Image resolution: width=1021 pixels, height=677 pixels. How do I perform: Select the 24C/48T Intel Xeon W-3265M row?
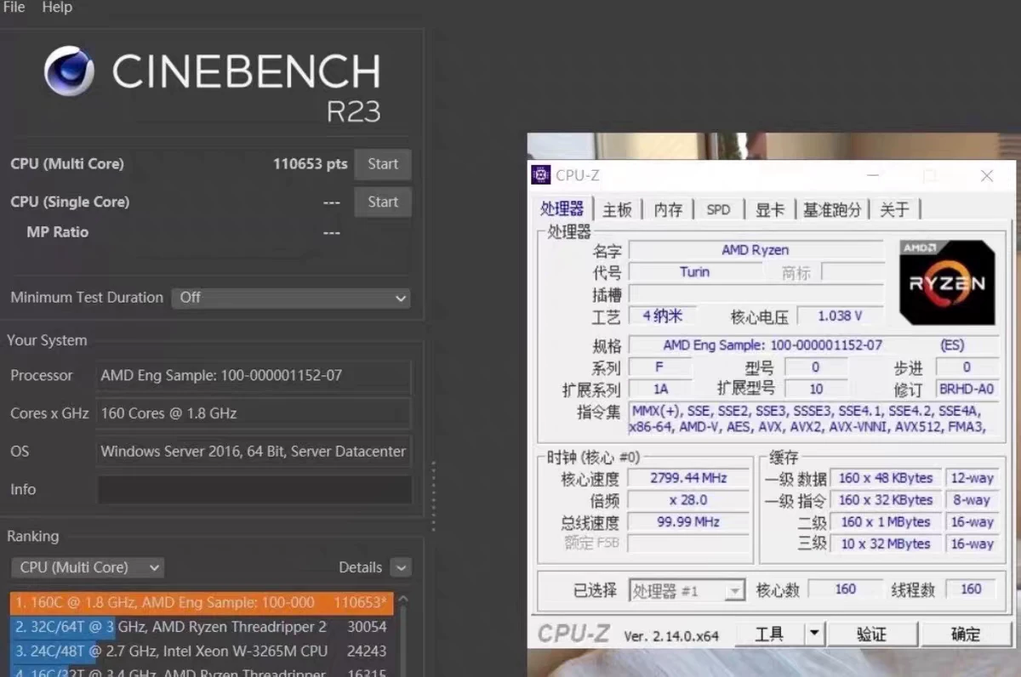[x=202, y=651]
